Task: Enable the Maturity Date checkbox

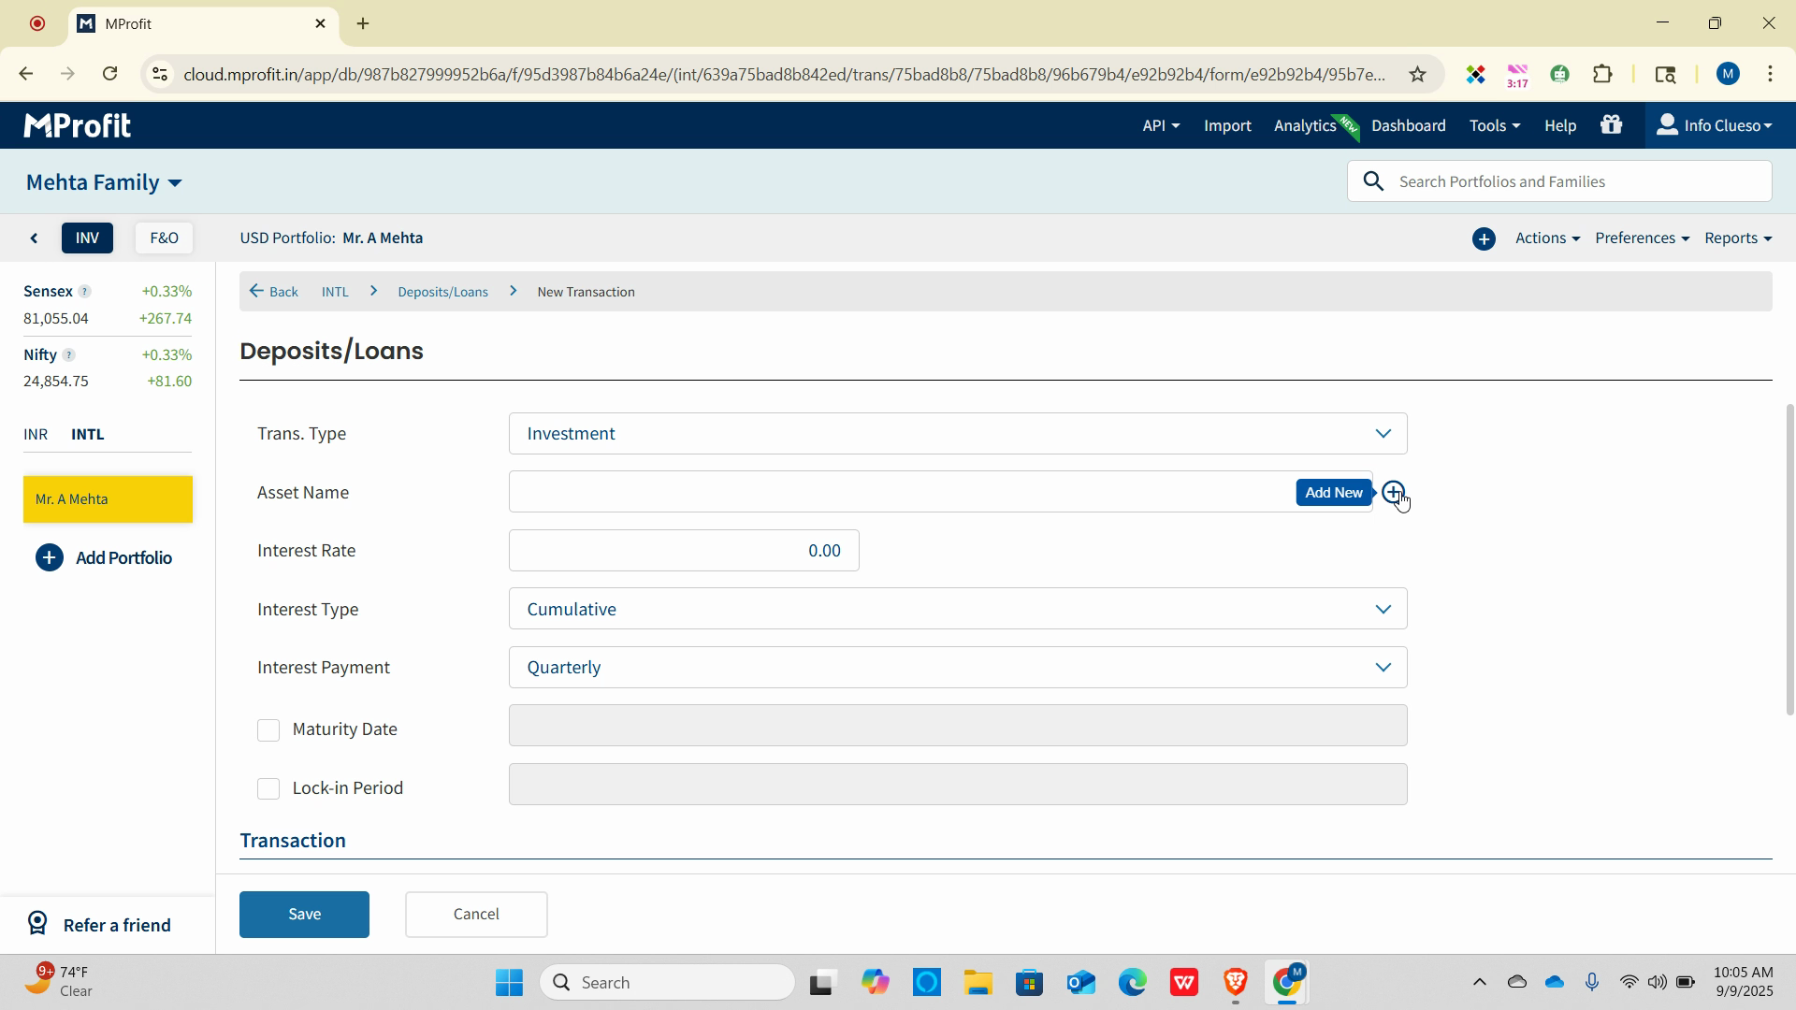Action: (x=268, y=730)
